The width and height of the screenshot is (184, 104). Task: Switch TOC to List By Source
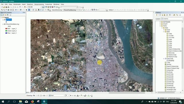[x=3, y=15]
